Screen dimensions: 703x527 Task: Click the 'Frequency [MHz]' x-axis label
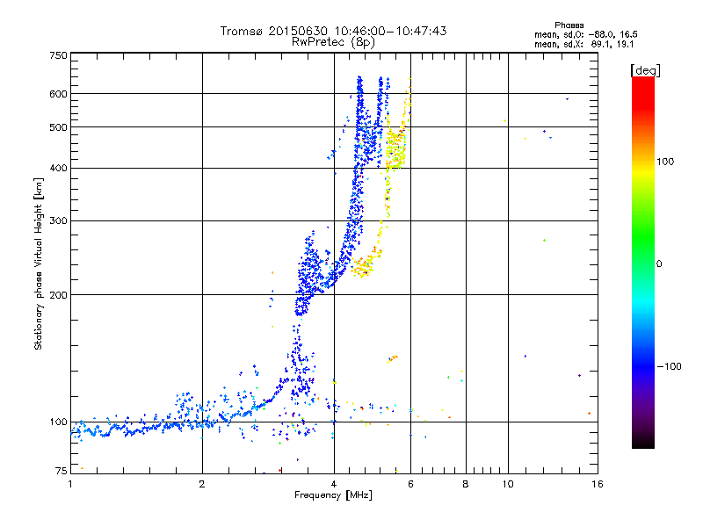click(333, 495)
